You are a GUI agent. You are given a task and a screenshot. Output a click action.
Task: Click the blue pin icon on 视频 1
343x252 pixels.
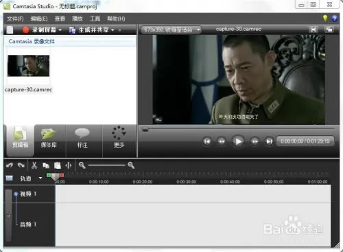coord(16,194)
